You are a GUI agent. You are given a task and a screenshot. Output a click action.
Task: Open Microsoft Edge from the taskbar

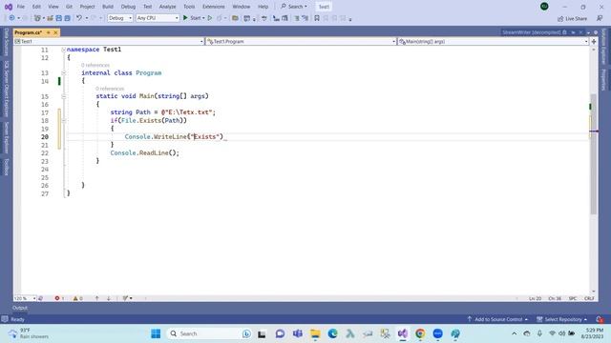click(332, 333)
